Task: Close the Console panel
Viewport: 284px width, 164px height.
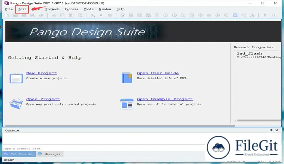Action: tap(277, 130)
